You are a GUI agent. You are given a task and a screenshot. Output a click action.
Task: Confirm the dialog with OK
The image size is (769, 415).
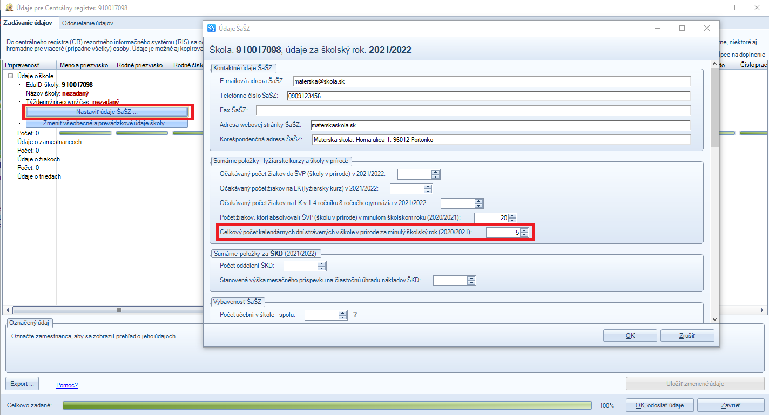[x=630, y=336]
